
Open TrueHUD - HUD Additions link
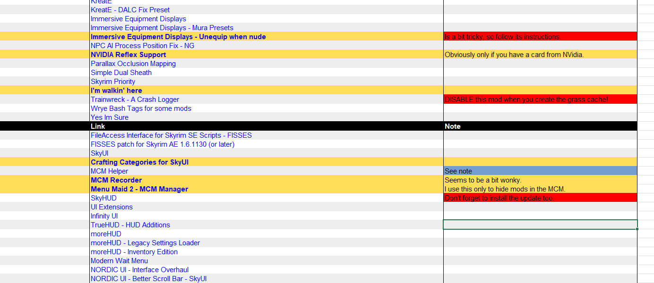click(x=130, y=225)
